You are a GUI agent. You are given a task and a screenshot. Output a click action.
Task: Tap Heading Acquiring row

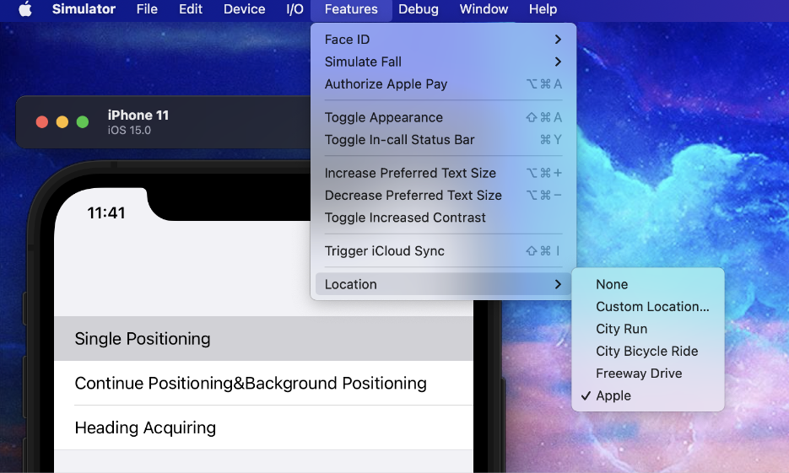click(x=263, y=427)
